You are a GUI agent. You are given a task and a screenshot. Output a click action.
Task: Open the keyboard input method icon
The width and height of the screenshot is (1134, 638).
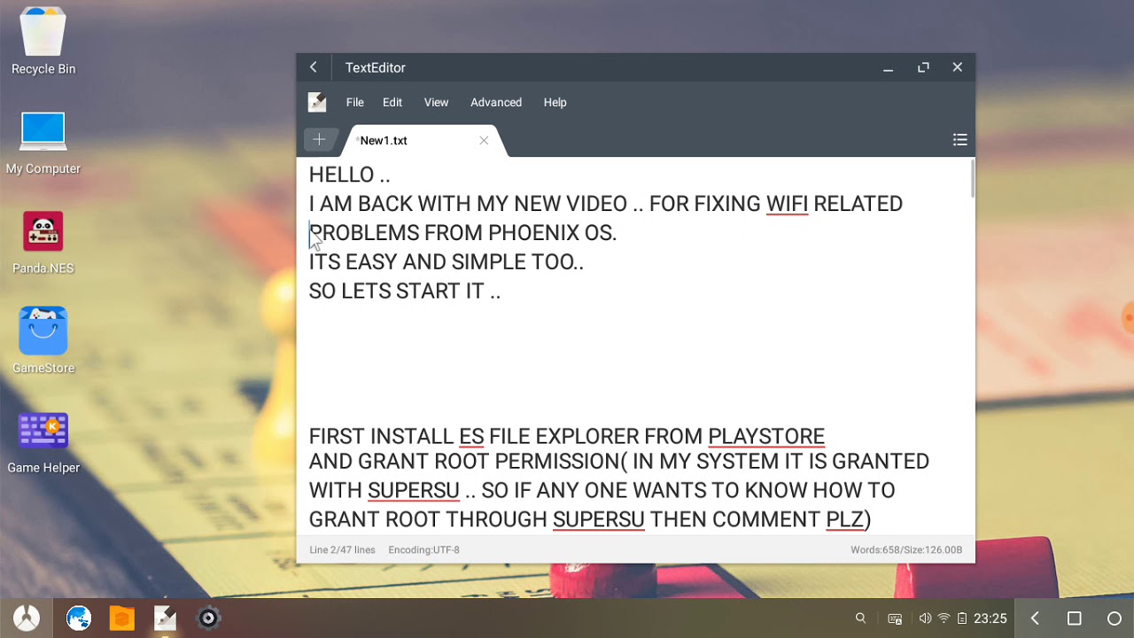895,619
